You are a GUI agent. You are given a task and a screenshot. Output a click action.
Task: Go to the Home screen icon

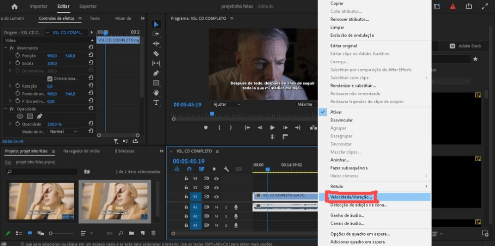[x=14, y=6]
